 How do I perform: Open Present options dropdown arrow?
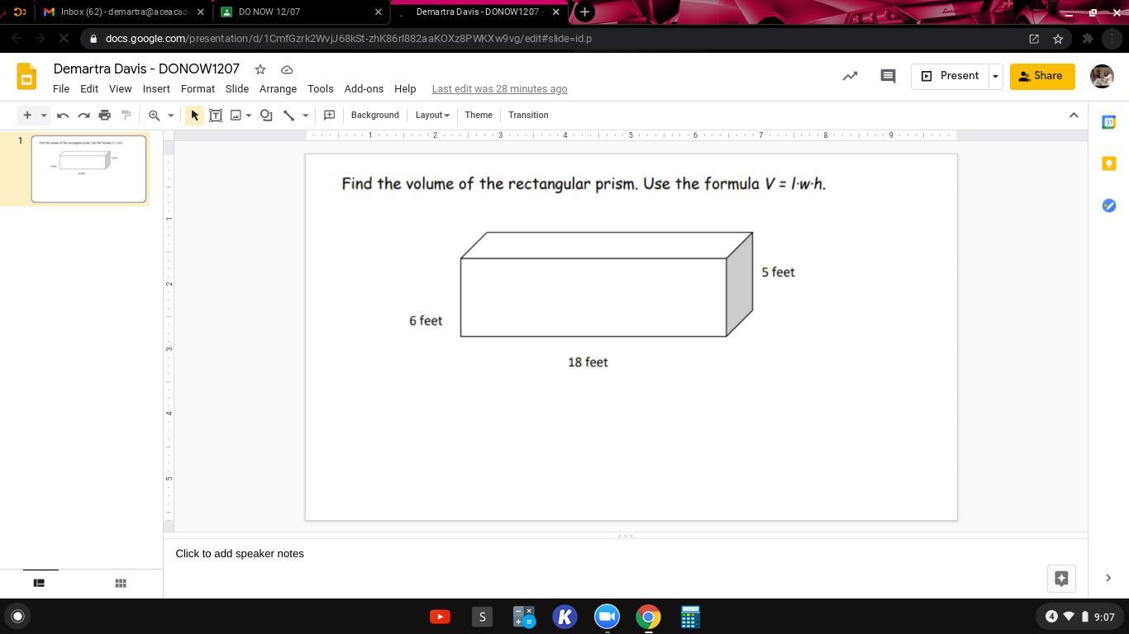tap(995, 76)
